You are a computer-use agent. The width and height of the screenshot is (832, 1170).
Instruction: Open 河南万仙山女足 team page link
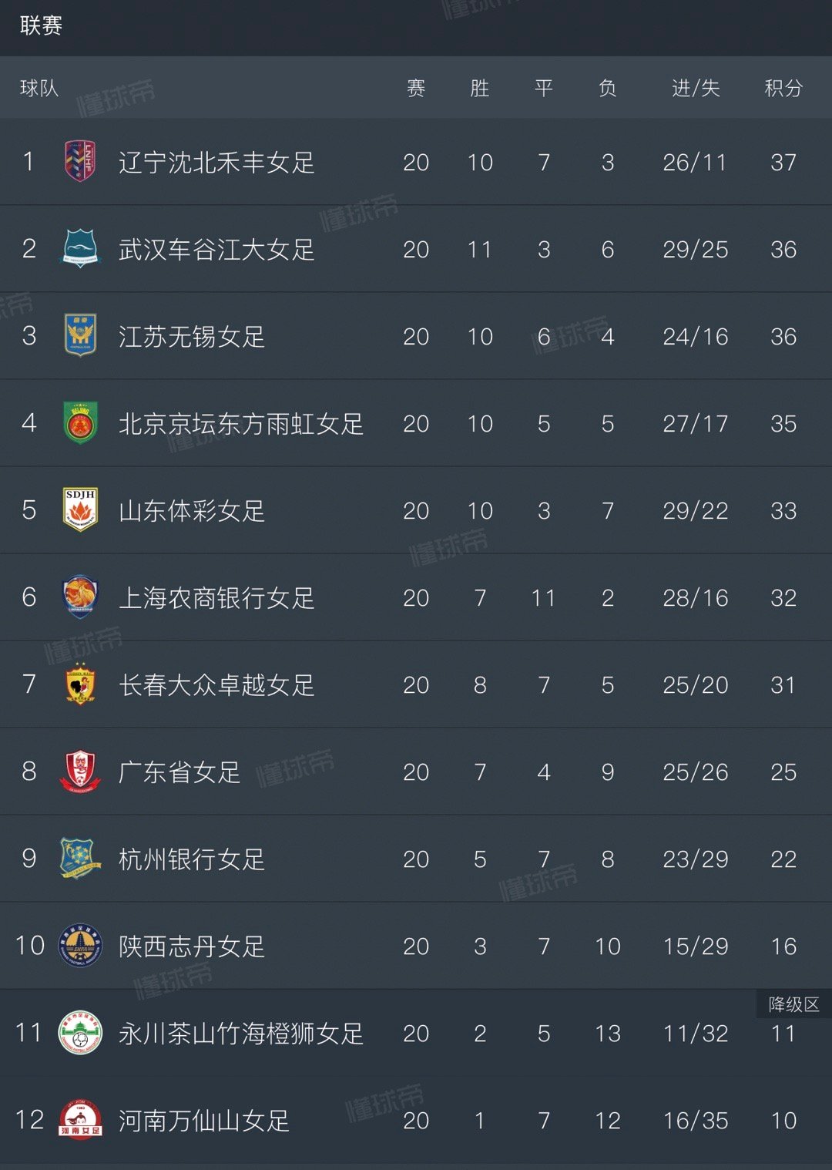click(x=204, y=1120)
